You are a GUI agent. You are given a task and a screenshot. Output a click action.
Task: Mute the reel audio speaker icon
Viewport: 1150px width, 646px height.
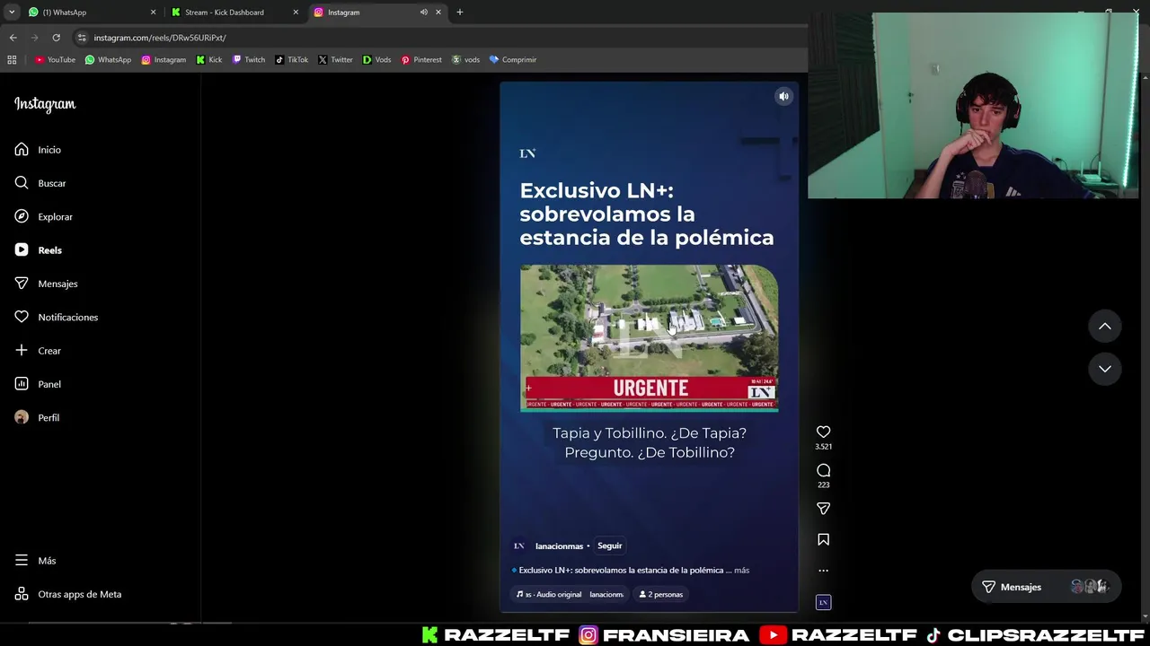[x=783, y=96]
